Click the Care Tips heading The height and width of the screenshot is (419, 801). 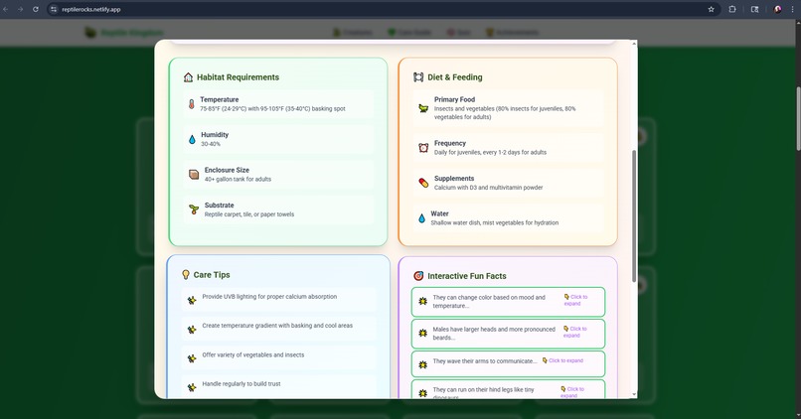point(212,275)
